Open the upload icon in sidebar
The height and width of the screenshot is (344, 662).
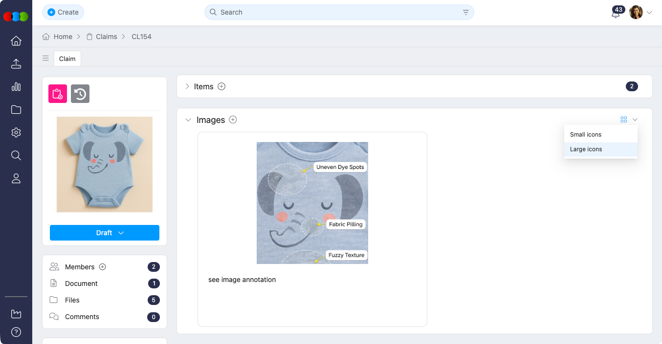[16, 64]
